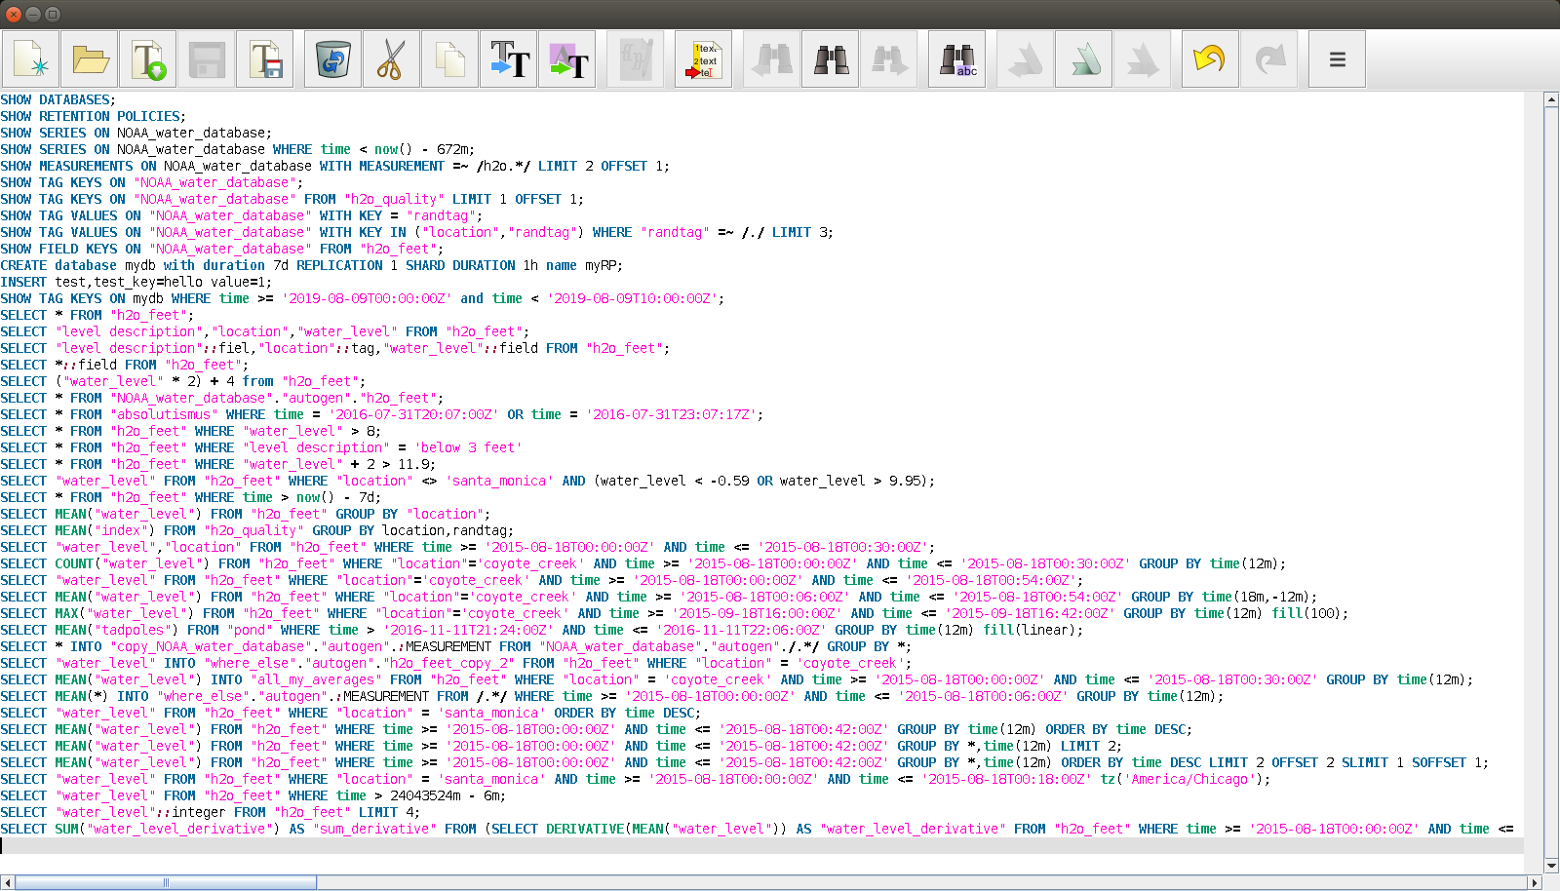Click the recycle bin reload icon
Screen dimensions: 1560x891
(332, 59)
